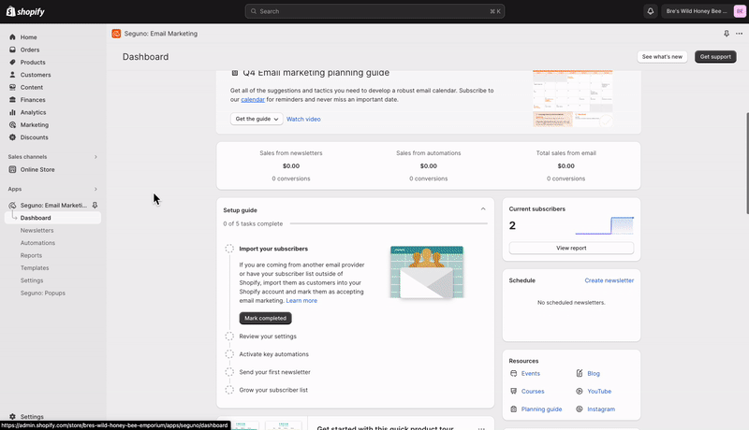Click the Learn more link

(x=301, y=300)
